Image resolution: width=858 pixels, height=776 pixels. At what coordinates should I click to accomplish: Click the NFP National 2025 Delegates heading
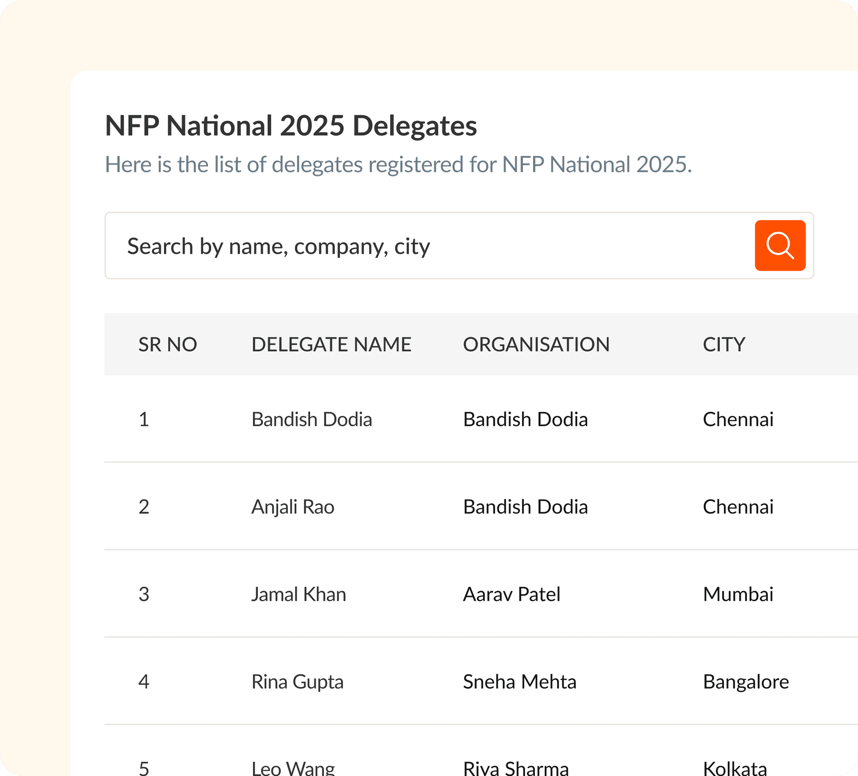[291, 126]
